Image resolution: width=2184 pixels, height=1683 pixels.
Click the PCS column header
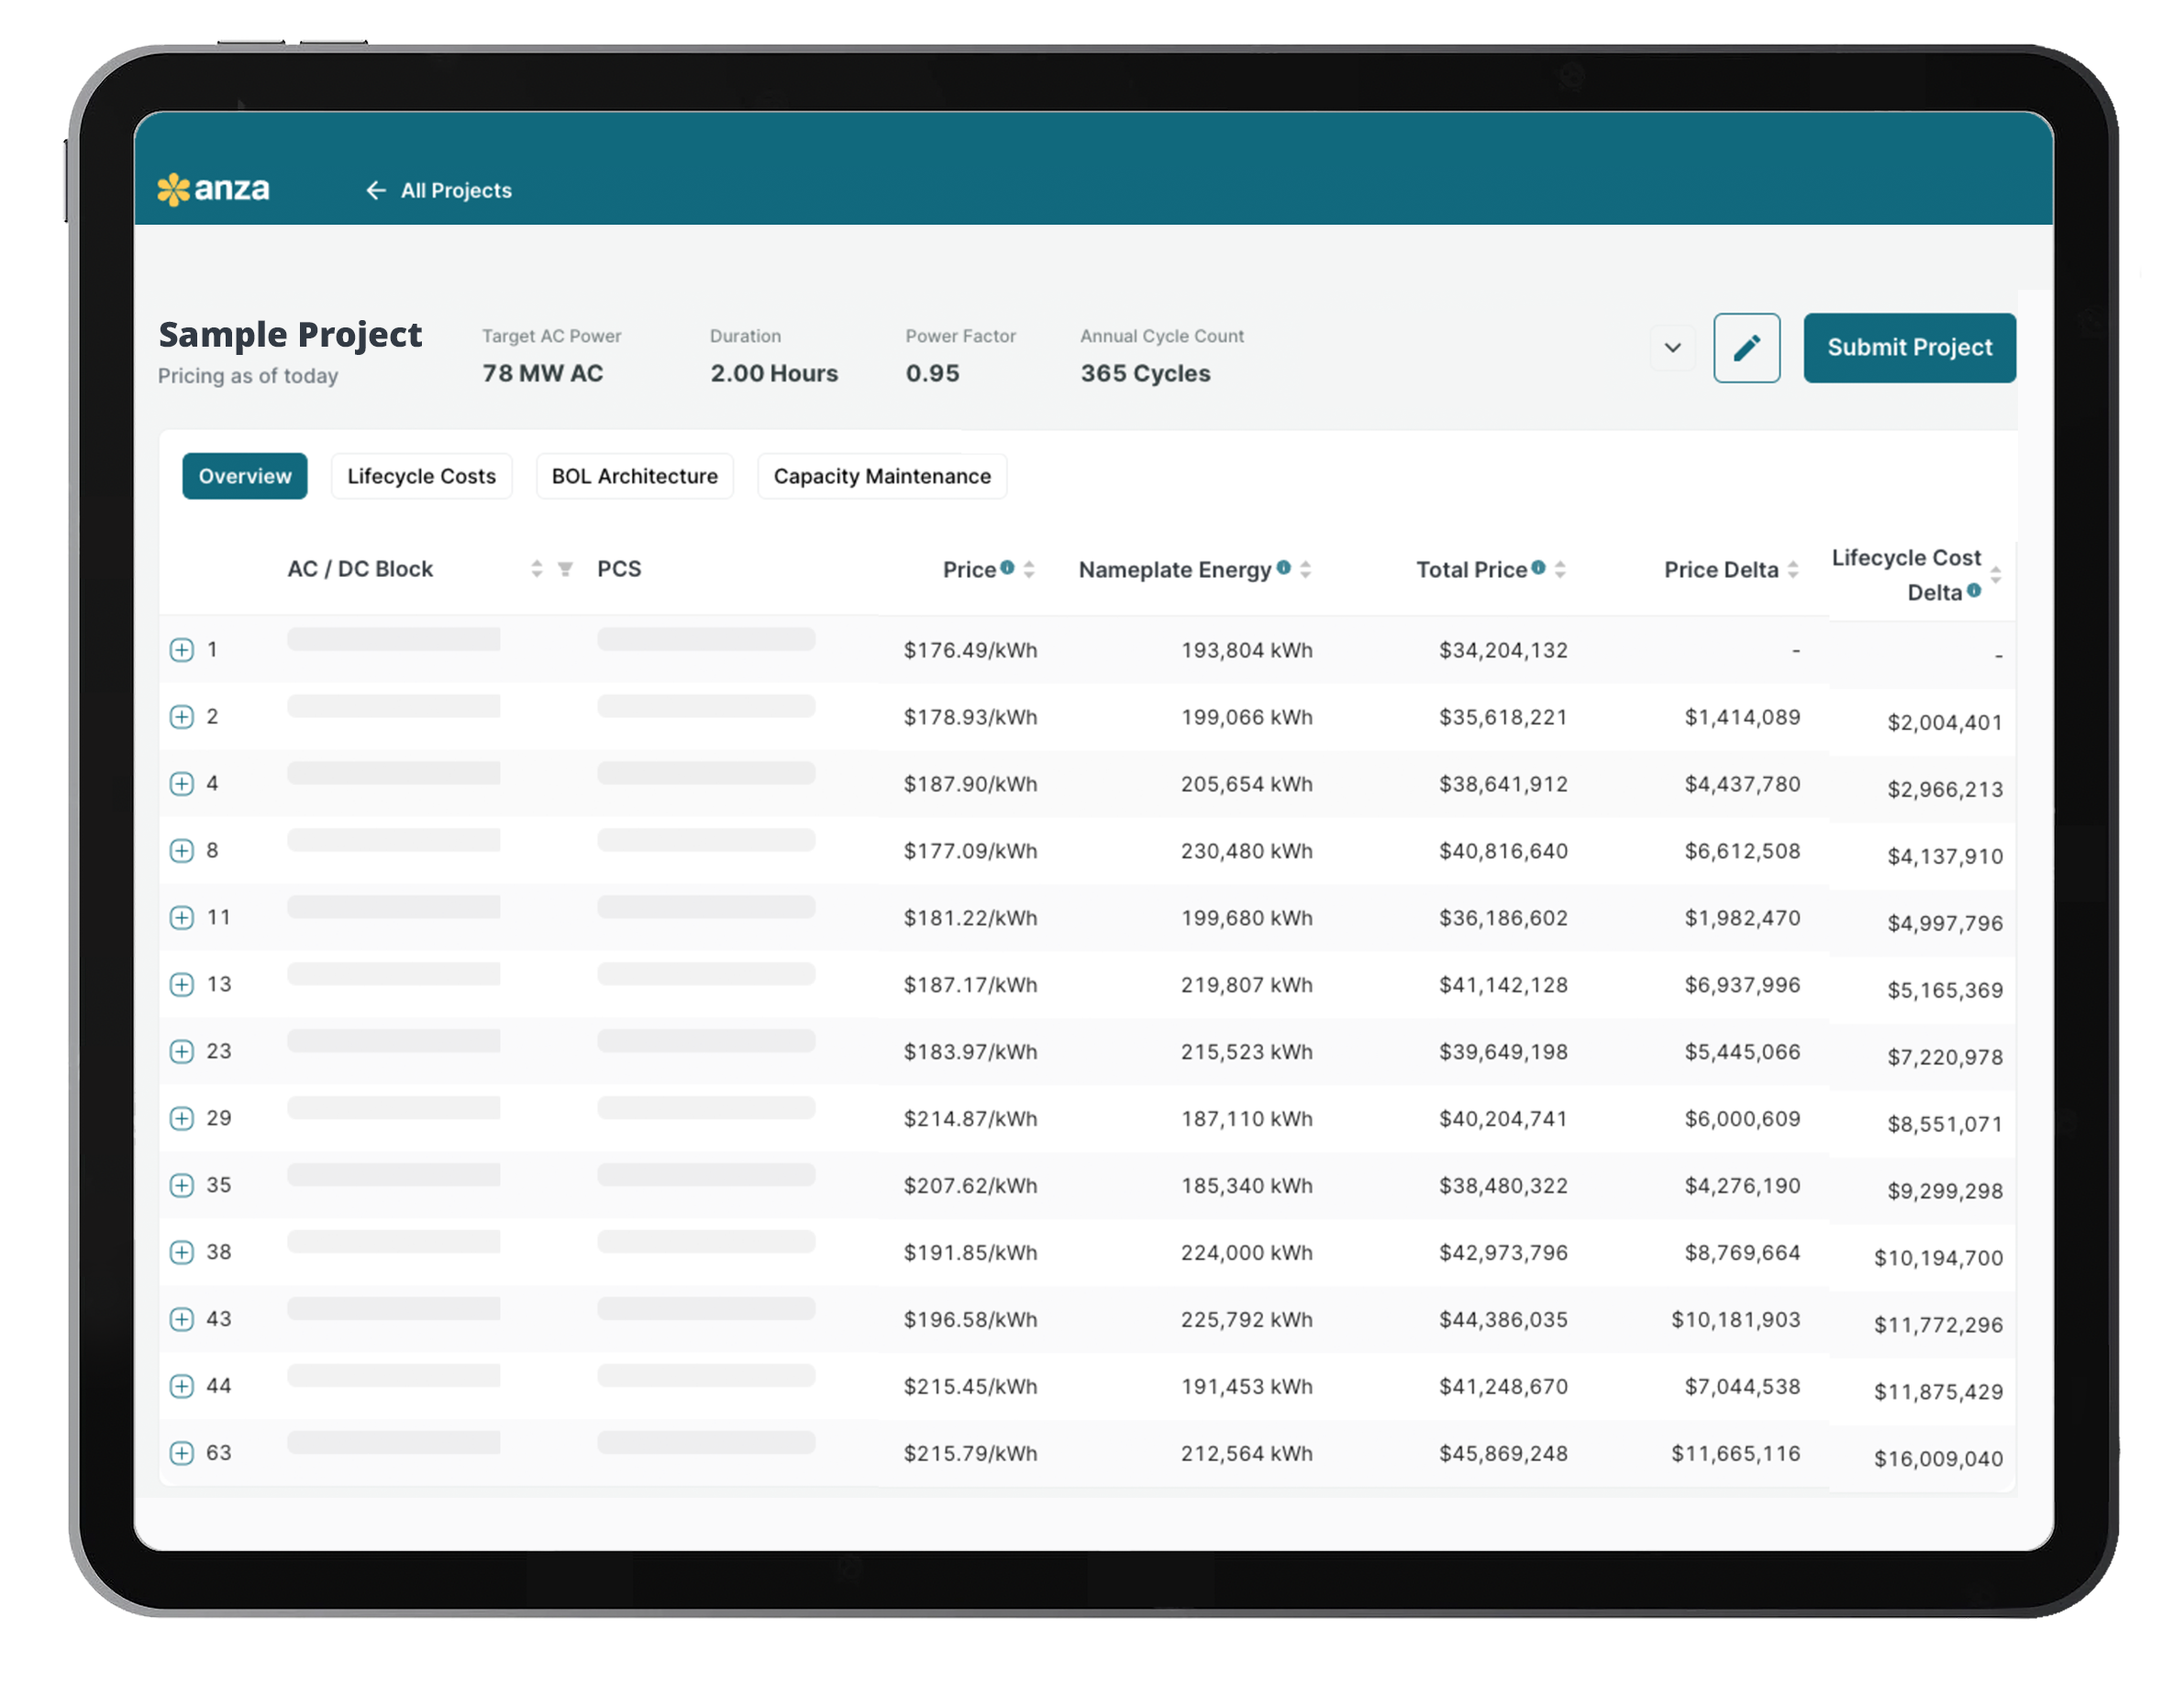[x=619, y=569]
